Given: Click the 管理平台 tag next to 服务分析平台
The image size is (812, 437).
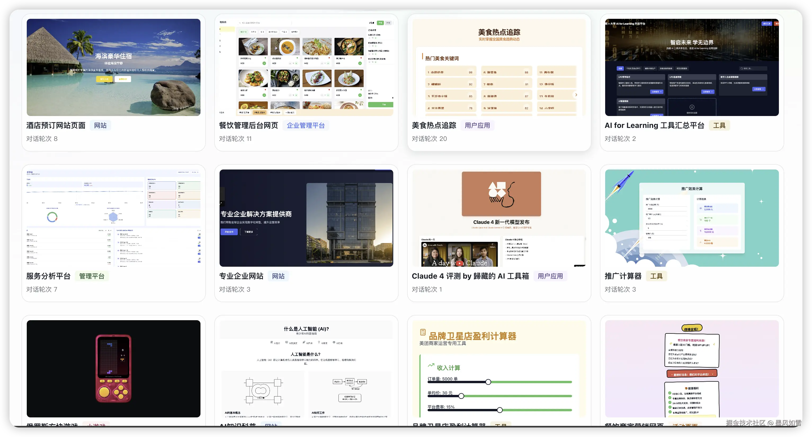Looking at the screenshot, I should (92, 276).
